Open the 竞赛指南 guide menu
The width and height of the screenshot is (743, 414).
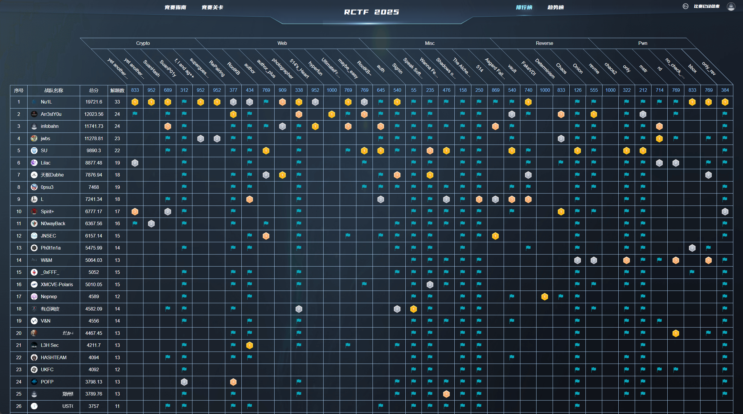pos(175,7)
